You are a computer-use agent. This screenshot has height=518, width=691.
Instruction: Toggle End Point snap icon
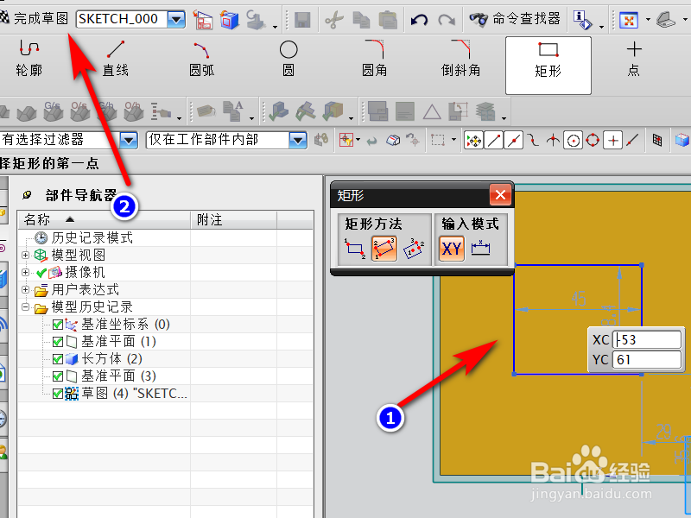click(x=494, y=141)
